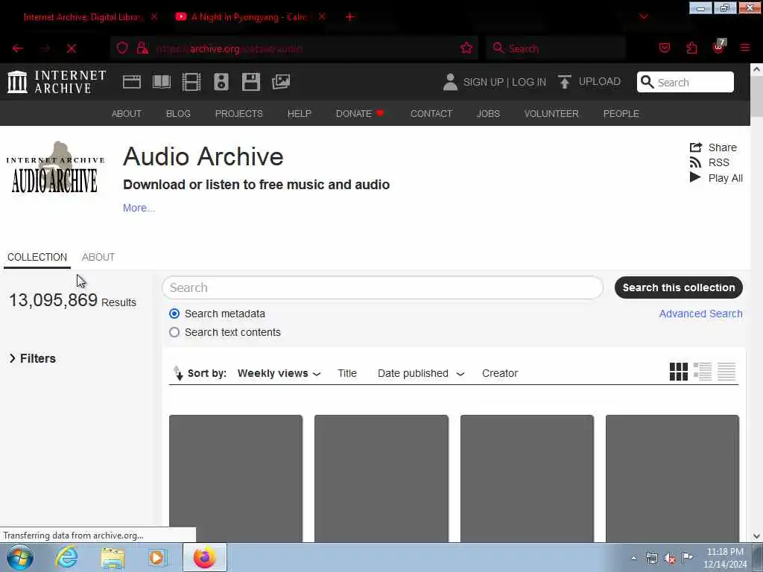Switch to extended list view
Image resolution: width=763 pixels, height=572 pixels.
(x=702, y=372)
